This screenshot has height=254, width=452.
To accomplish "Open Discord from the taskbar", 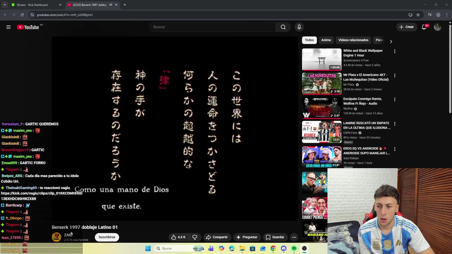I will click(x=284, y=248).
